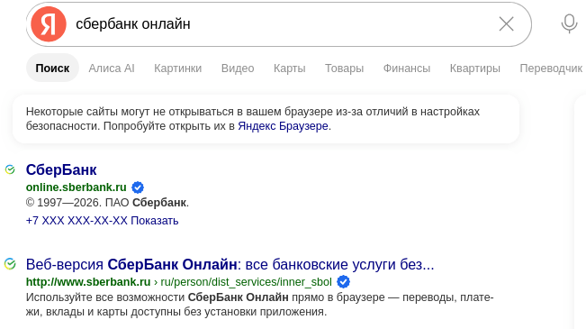Click the online.sberbank.ru green URL
This screenshot has height=329, width=586.
77,187
